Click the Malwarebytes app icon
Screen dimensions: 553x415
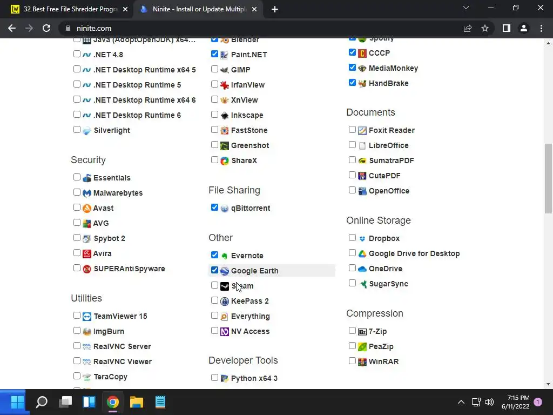87,193
